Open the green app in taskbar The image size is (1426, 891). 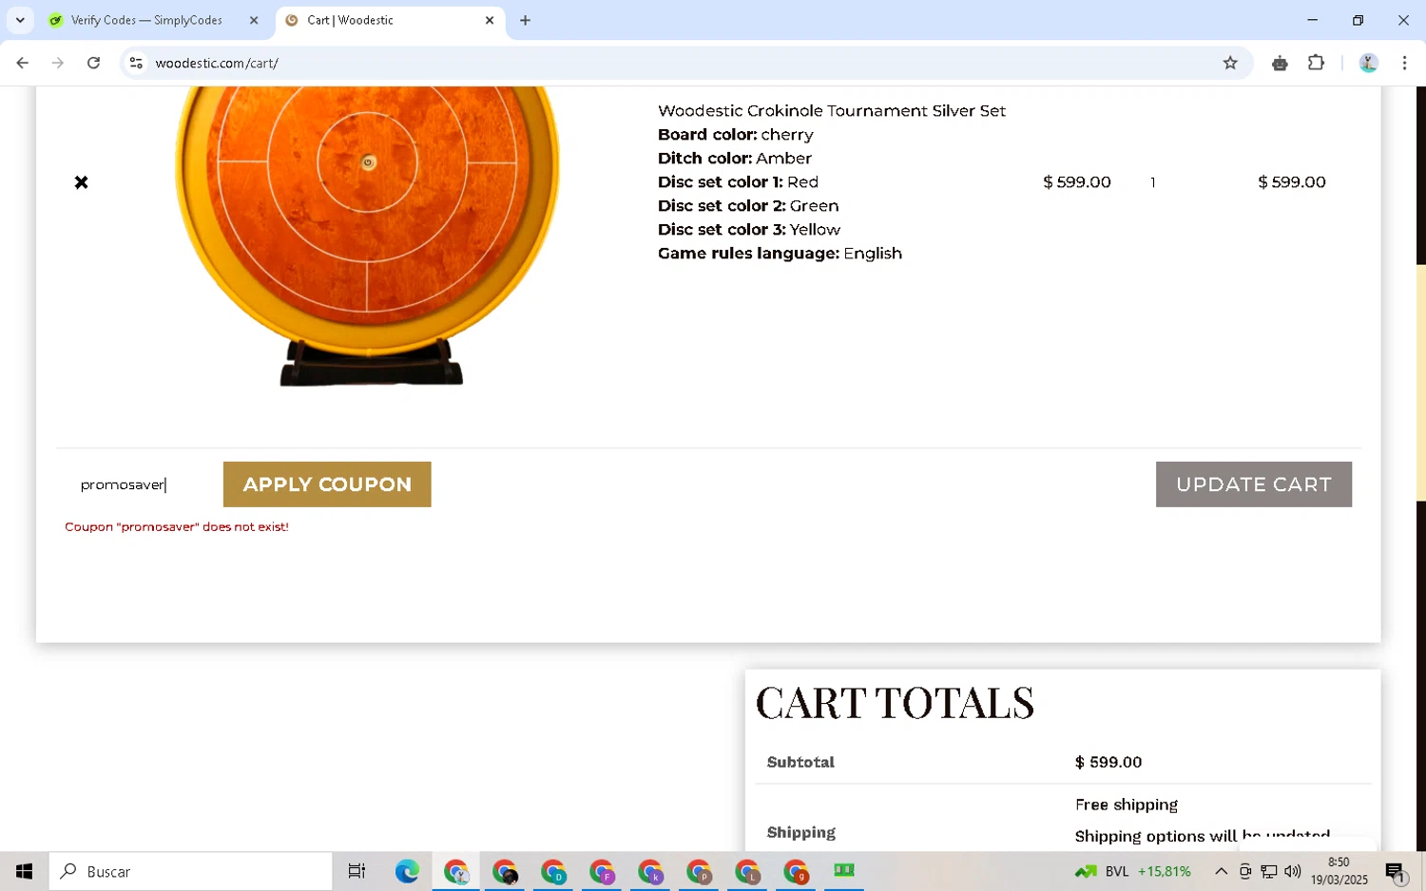(843, 871)
